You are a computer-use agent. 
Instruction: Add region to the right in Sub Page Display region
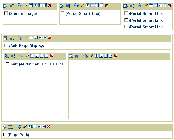click(x=45, y=37)
